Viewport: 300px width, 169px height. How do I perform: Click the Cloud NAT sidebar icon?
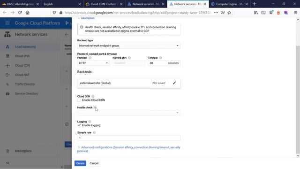[7, 75]
